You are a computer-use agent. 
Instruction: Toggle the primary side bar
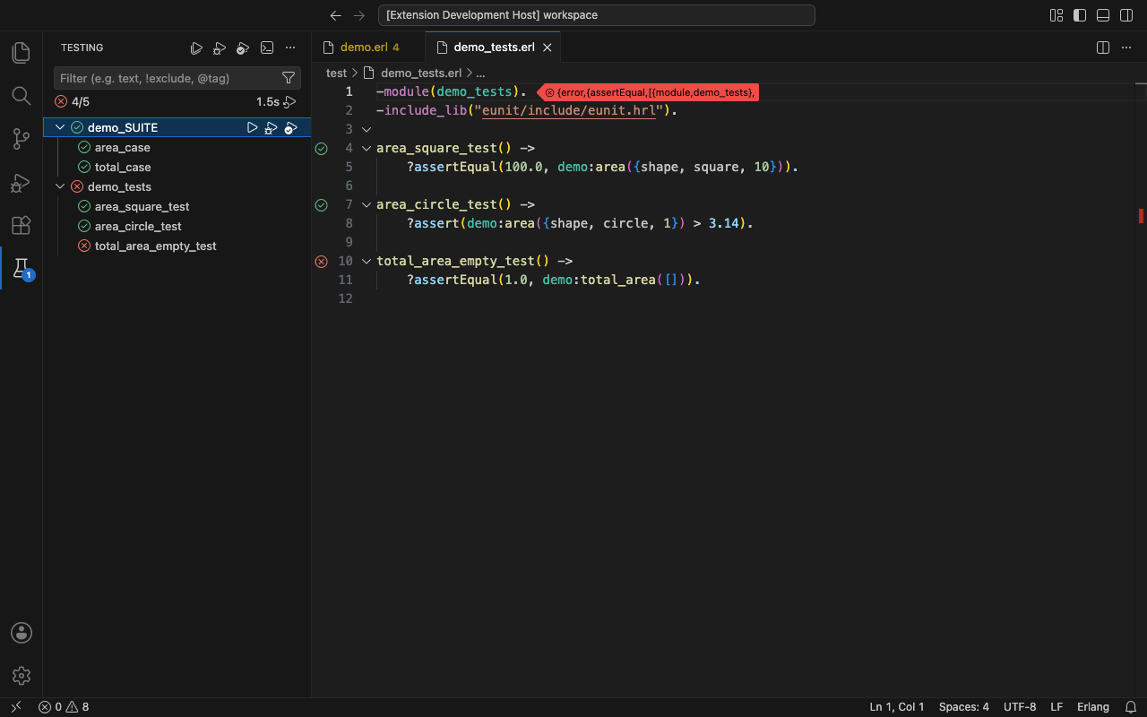pyautogui.click(x=1080, y=15)
